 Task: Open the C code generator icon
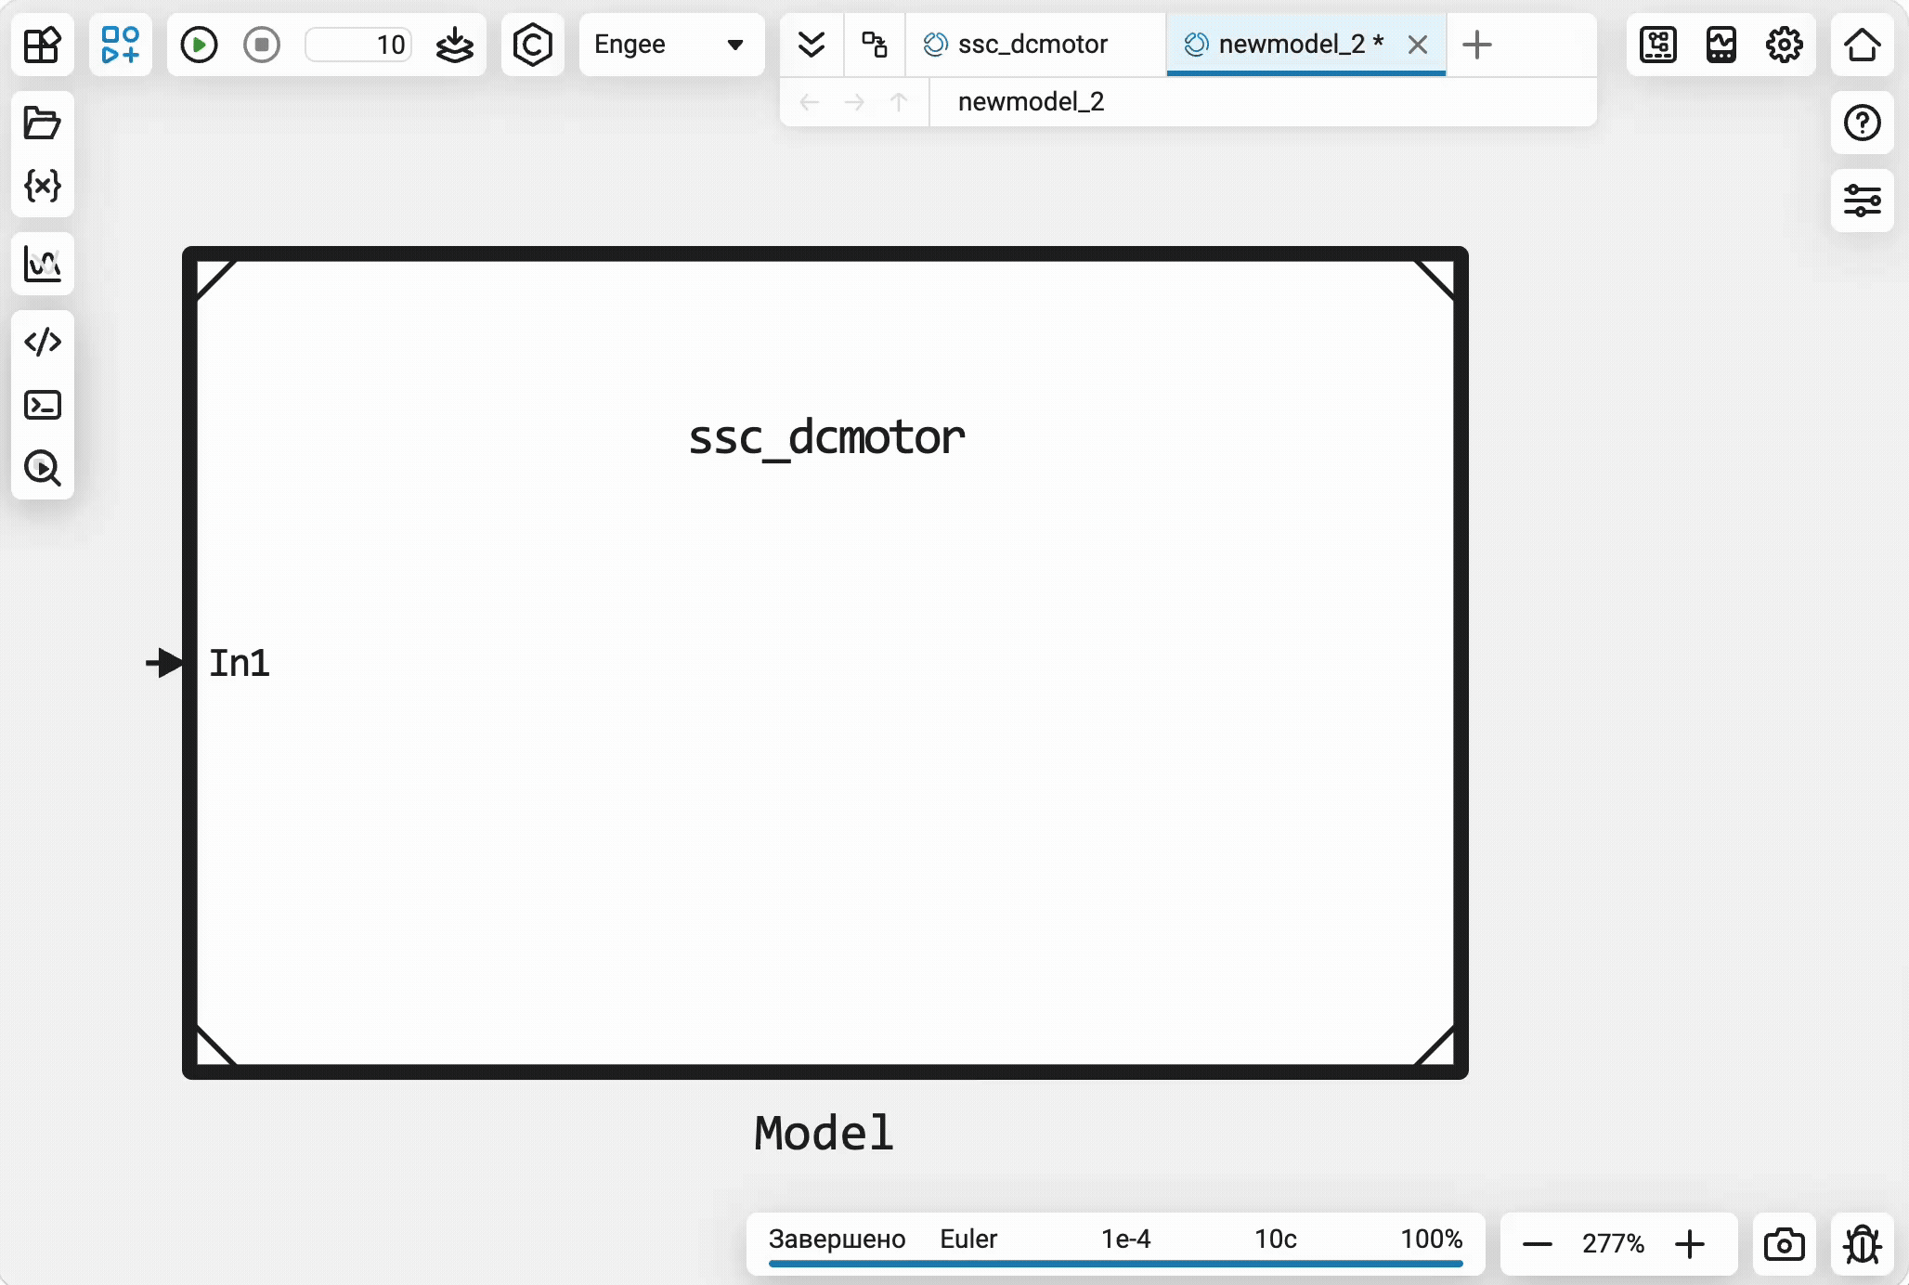coord(533,45)
